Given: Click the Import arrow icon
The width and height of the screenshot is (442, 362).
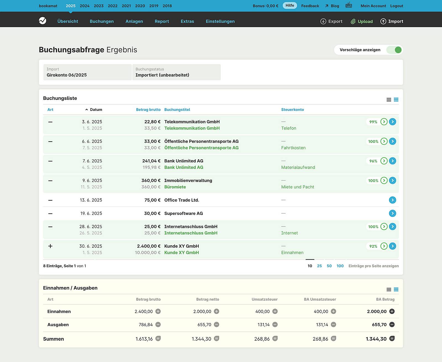Looking at the screenshot, I should pyautogui.click(x=383, y=21).
